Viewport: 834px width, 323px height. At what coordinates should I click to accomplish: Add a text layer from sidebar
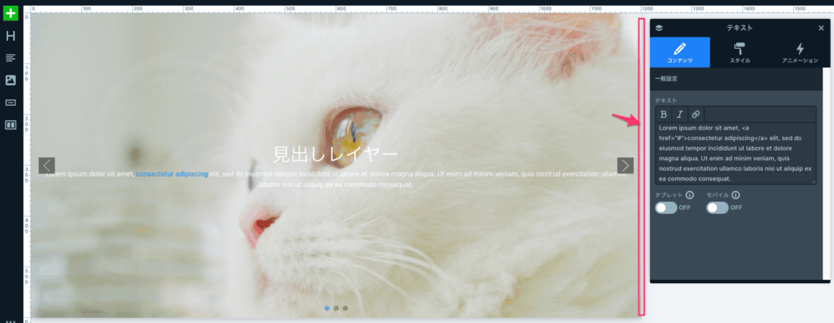tap(11, 58)
